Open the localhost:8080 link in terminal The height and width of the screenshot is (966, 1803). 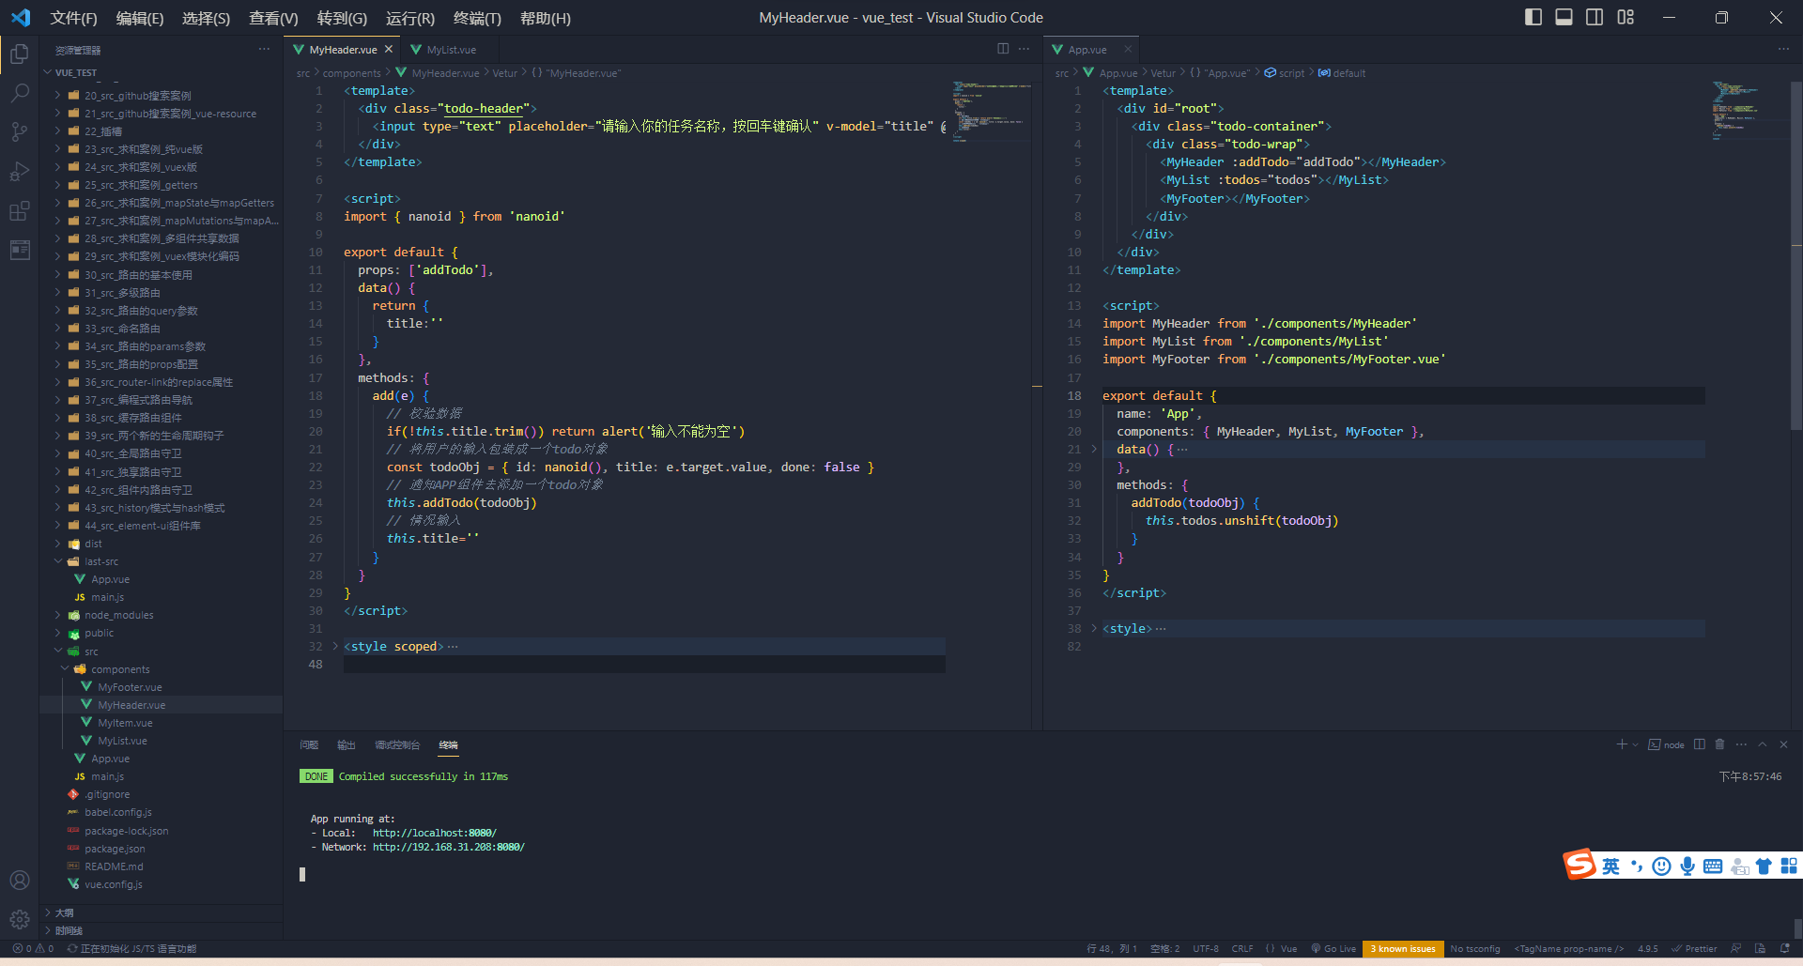pyautogui.click(x=434, y=833)
